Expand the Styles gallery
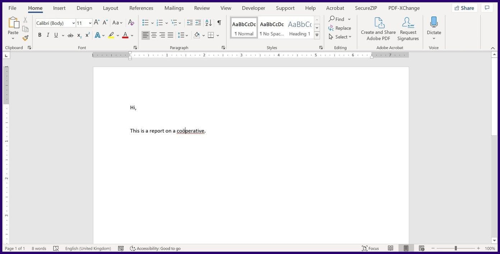This screenshot has height=254, width=500. 317,35
